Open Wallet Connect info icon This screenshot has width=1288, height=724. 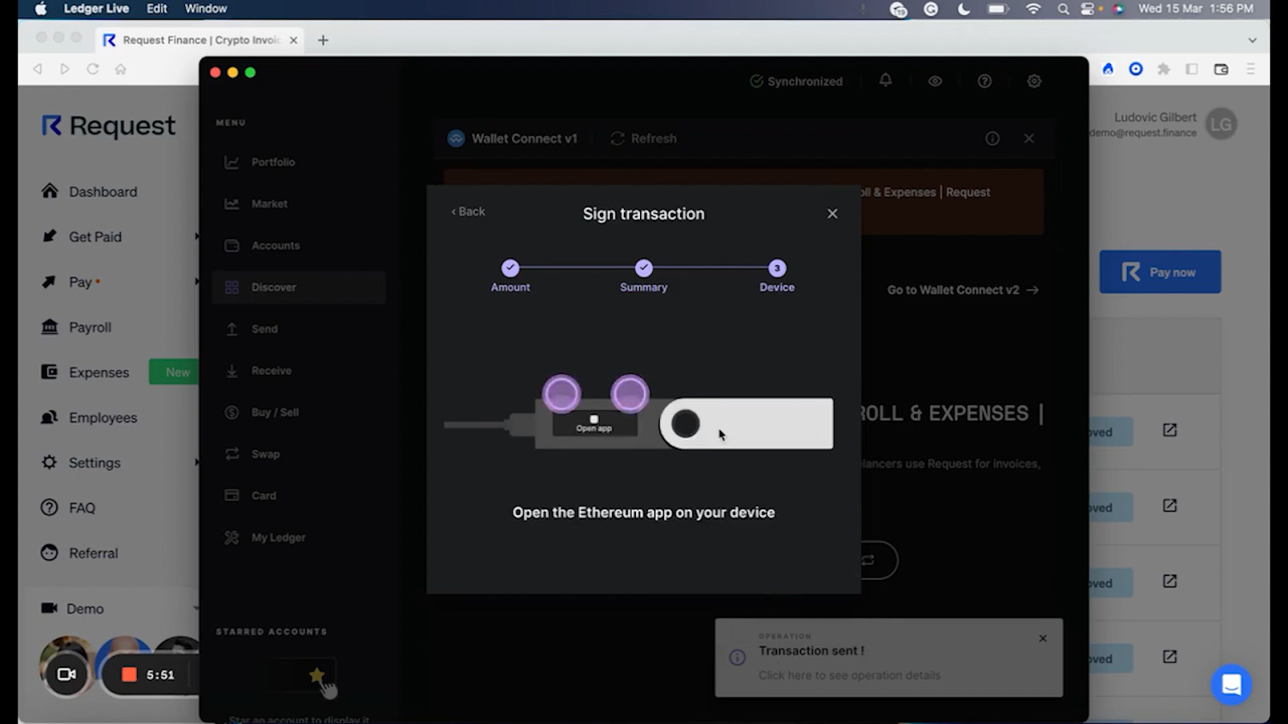[x=993, y=138]
